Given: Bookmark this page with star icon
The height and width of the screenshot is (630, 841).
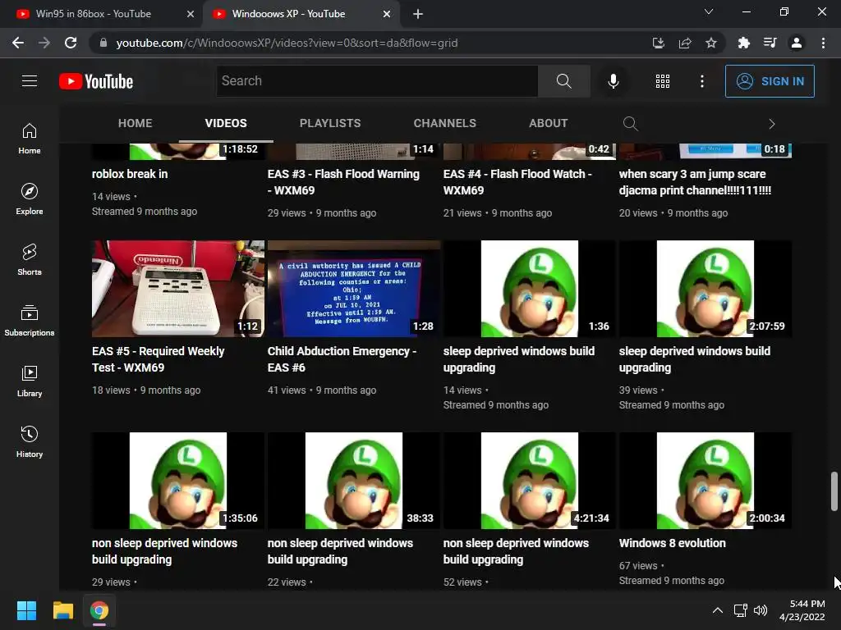Looking at the screenshot, I should 711,43.
